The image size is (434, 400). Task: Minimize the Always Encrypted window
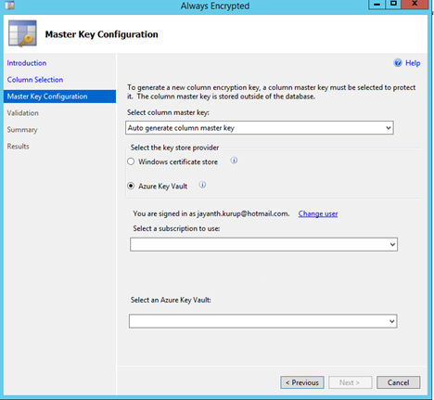377,5
